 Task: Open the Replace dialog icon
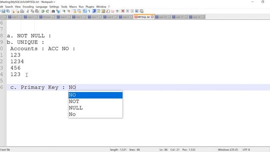[58, 11]
